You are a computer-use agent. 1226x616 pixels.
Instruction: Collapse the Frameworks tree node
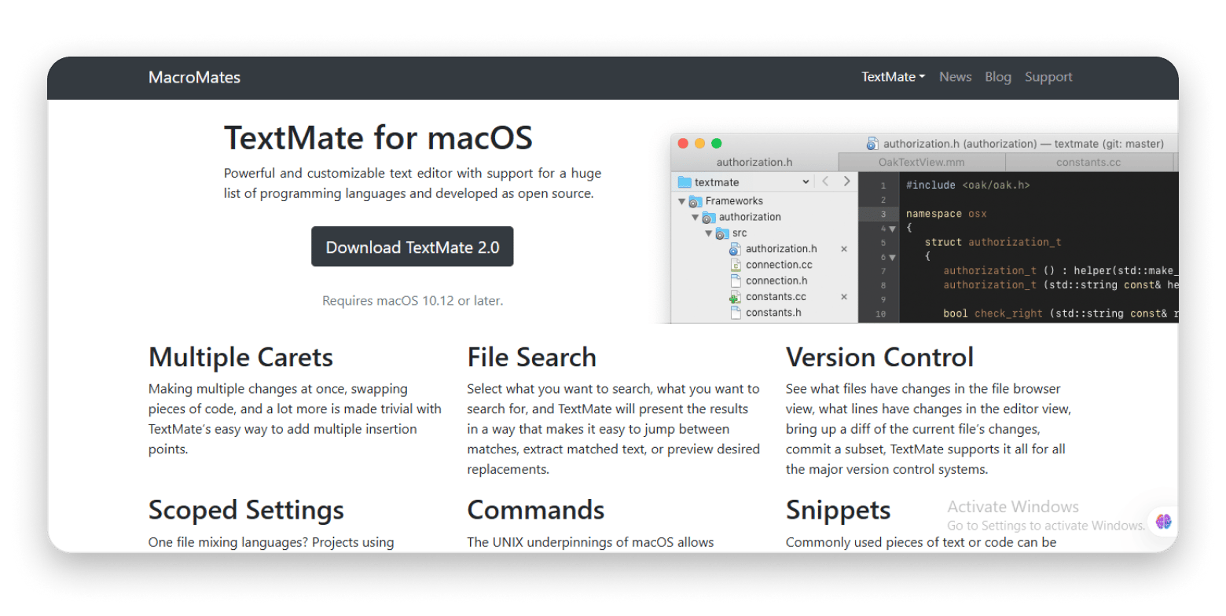point(681,200)
